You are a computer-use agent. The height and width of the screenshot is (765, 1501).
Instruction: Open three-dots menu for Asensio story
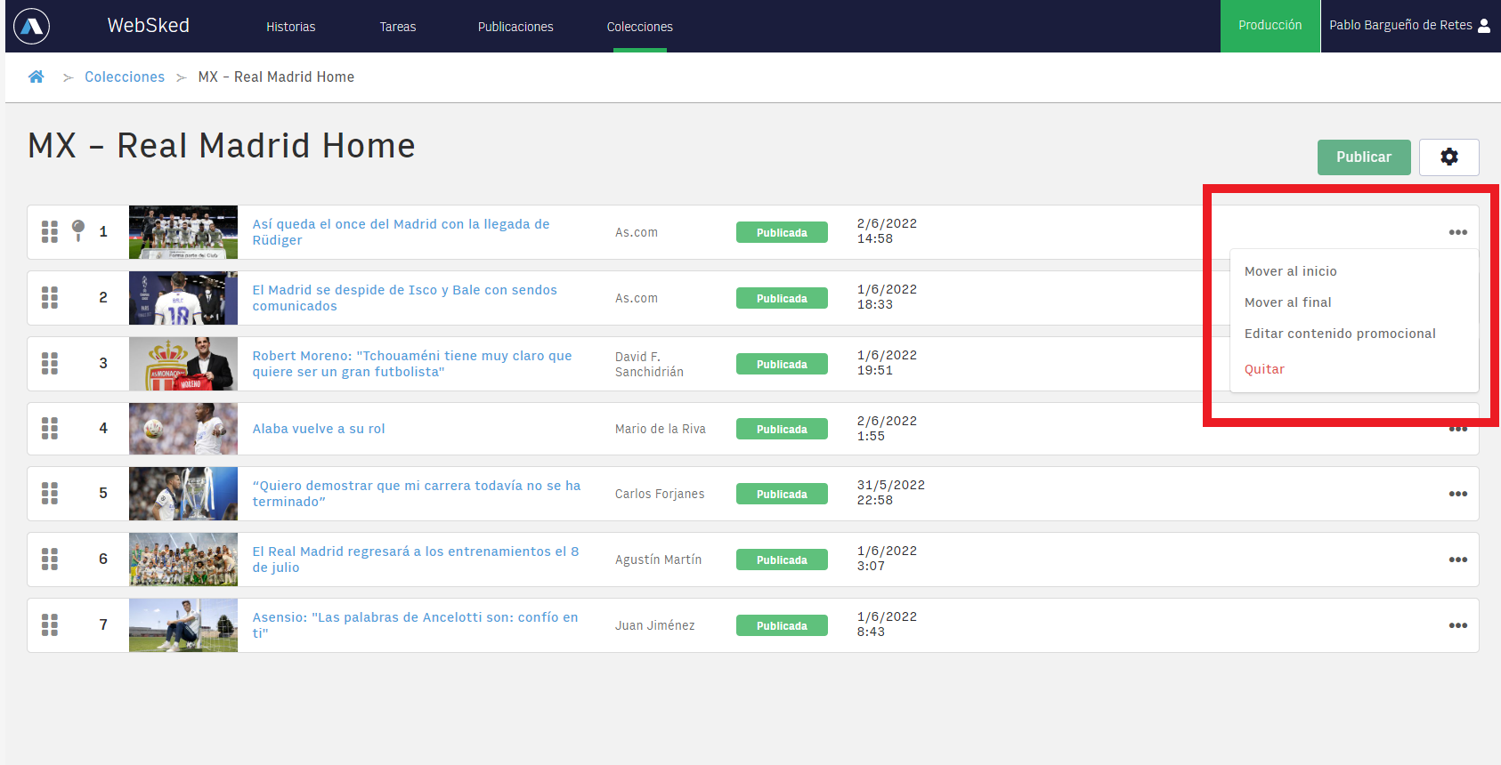[x=1457, y=625]
